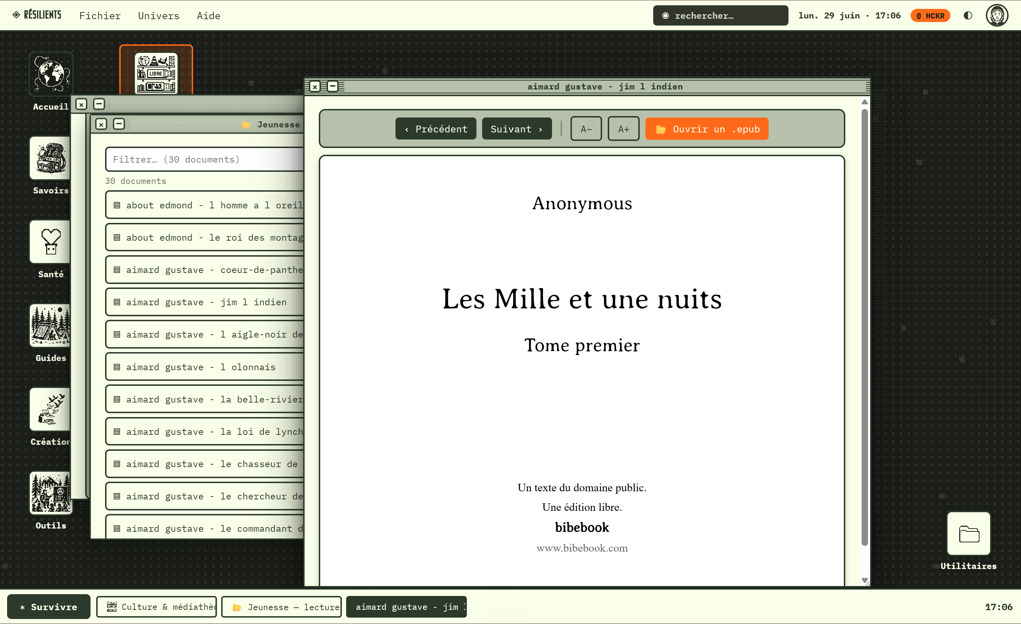Click the document icon on 'l olonnais' row
The width and height of the screenshot is (1021, 624).
[x=117, y=367]
